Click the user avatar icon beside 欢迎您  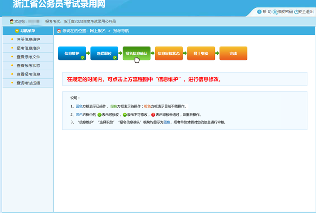(x=11, y=21)
